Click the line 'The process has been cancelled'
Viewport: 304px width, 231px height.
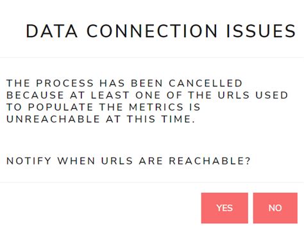[x=124, y=83]
